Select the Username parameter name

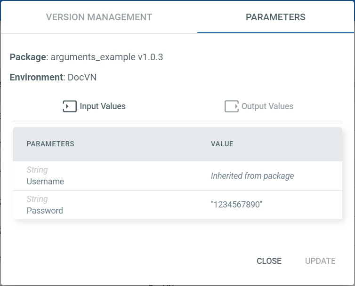pyautogui.click(x=45, y=182)
